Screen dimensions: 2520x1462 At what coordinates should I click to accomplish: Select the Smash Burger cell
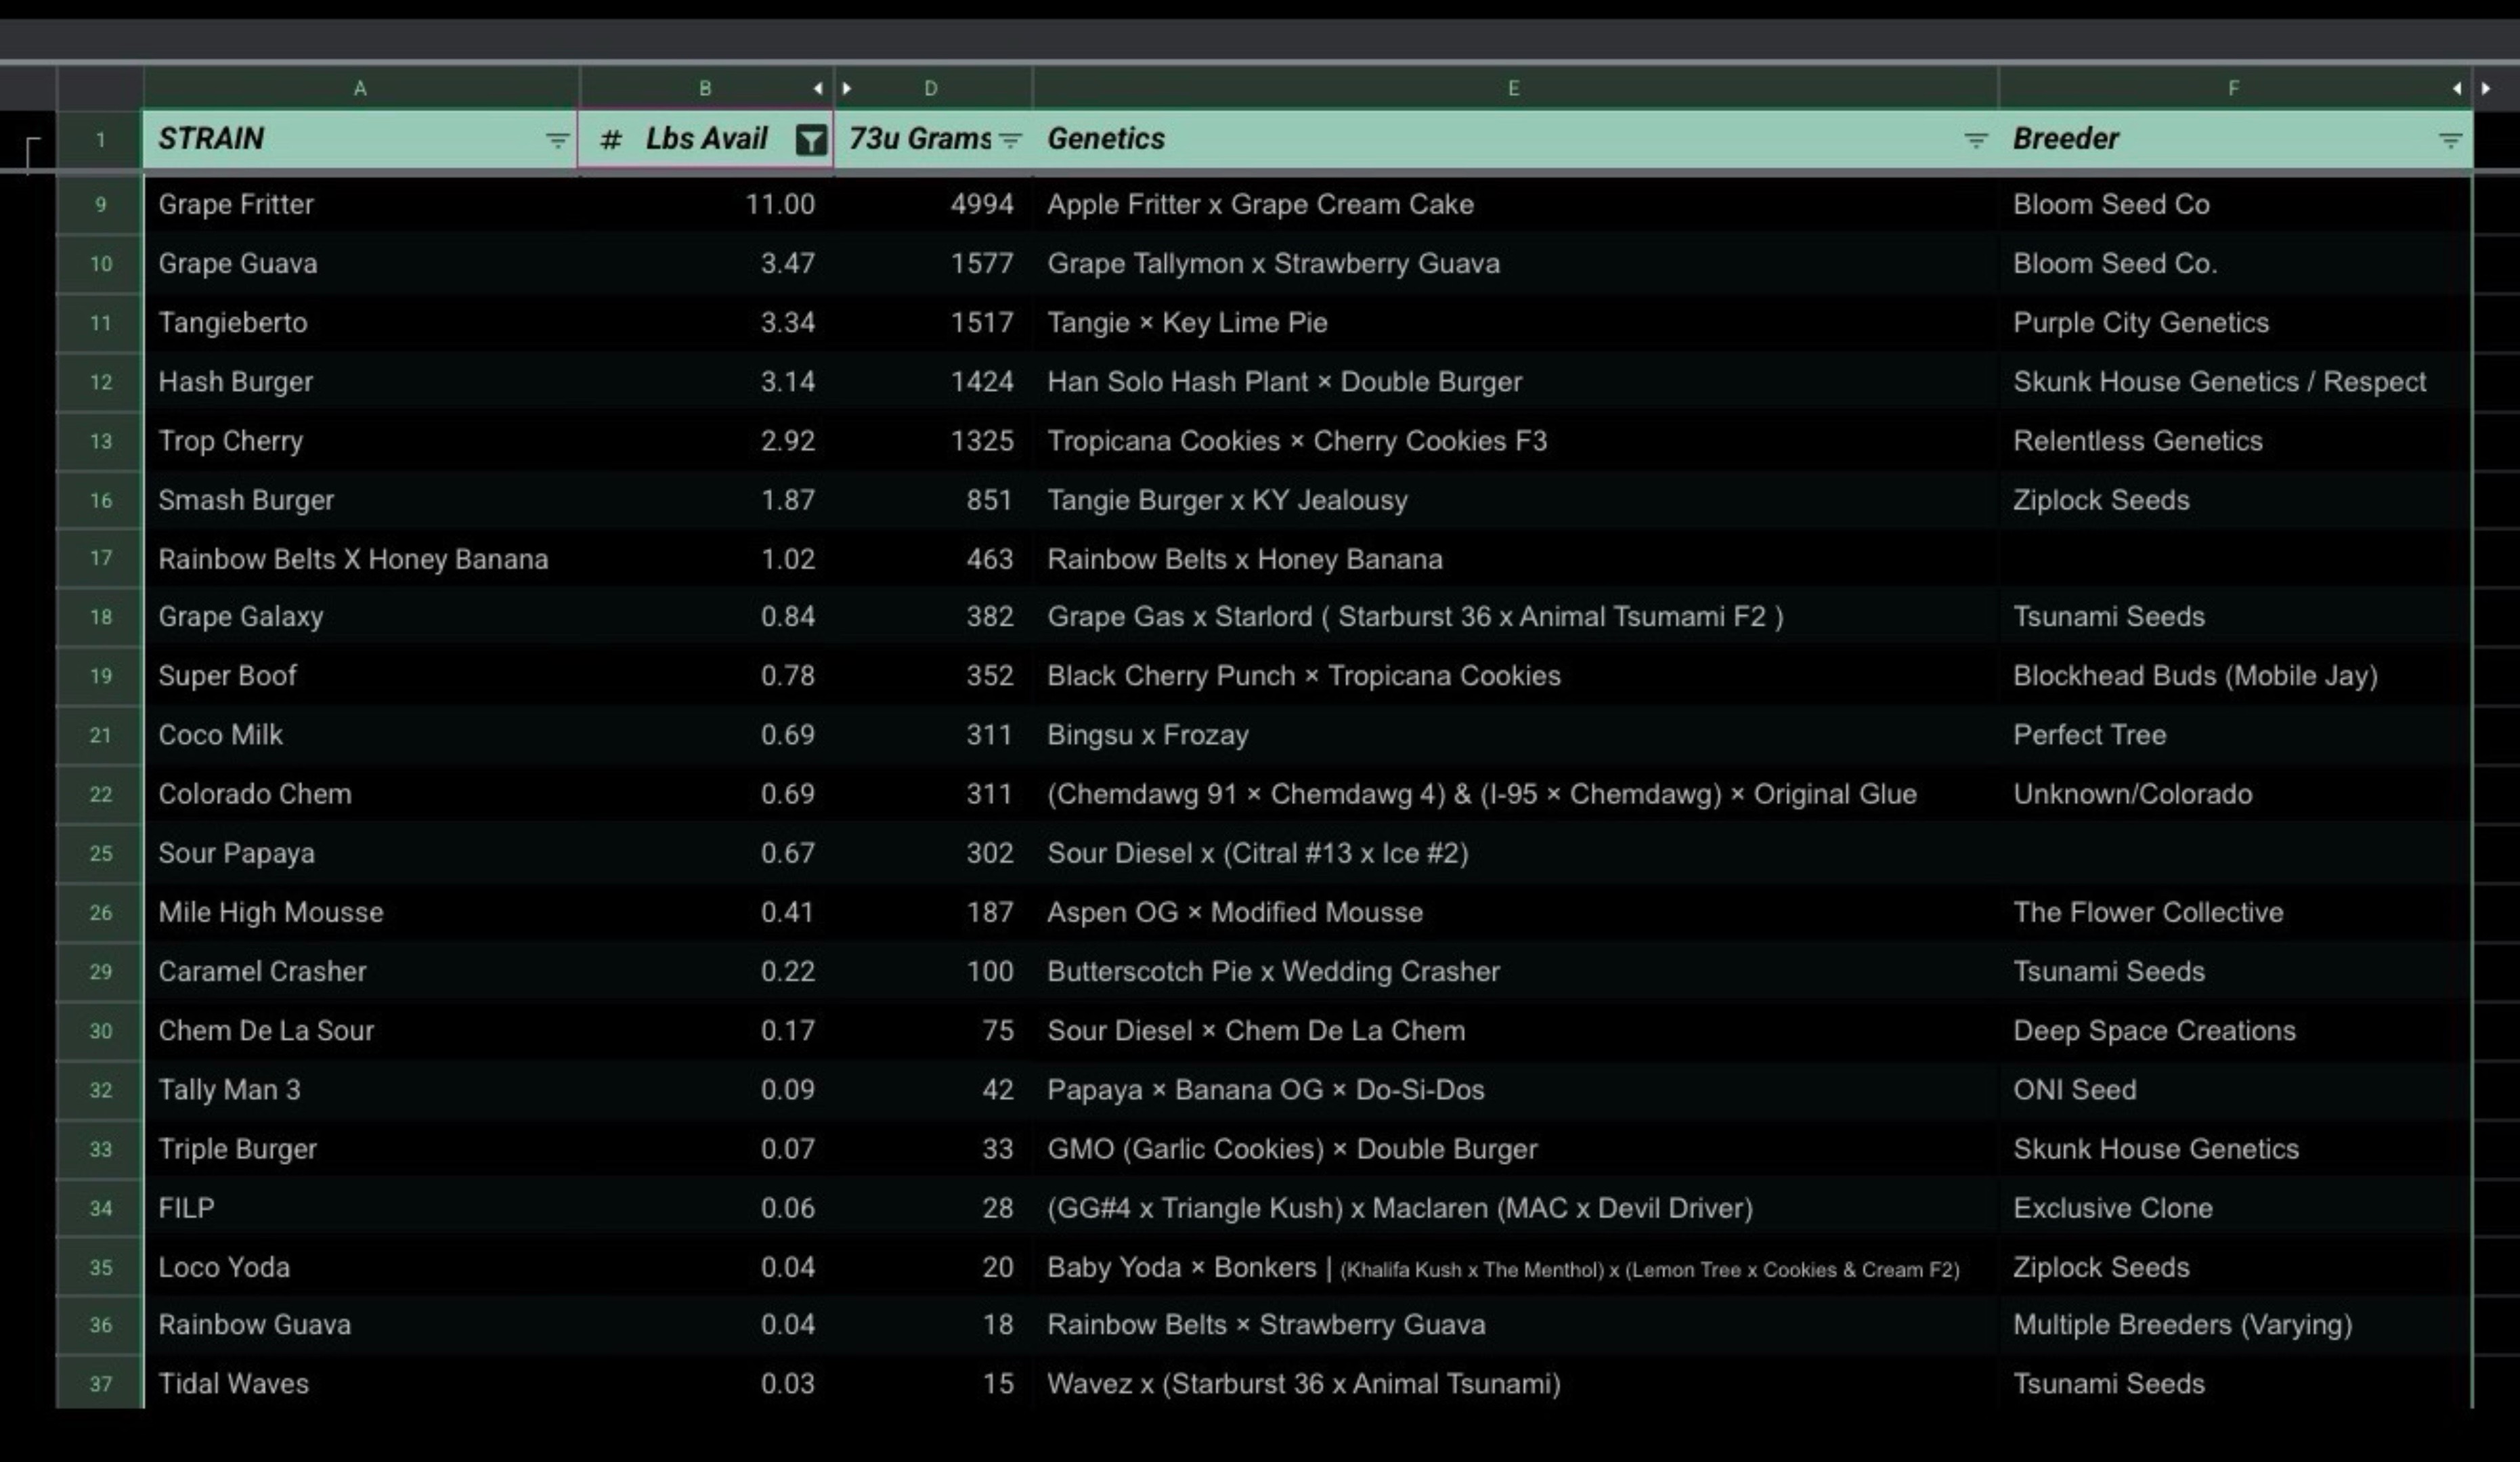pyautogui.click(x=361, y=500)
